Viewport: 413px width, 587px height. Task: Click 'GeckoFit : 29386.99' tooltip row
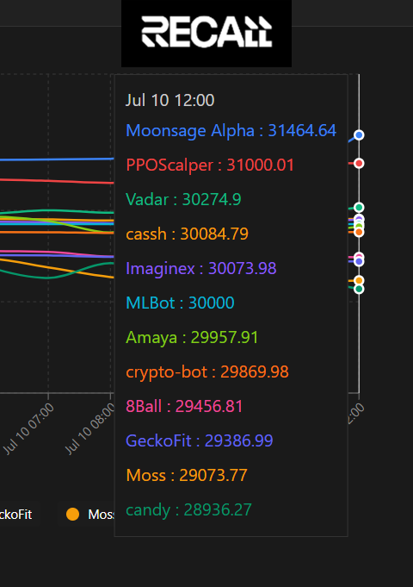click(200, 440)
